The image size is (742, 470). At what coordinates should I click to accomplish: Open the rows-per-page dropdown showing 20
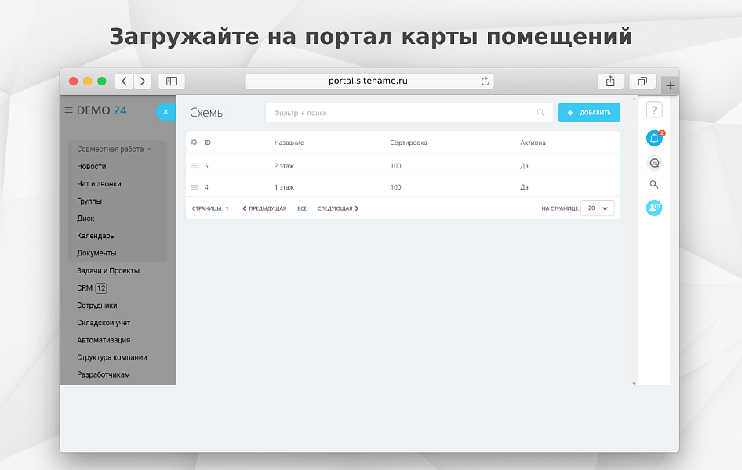(x=597, y=208)
